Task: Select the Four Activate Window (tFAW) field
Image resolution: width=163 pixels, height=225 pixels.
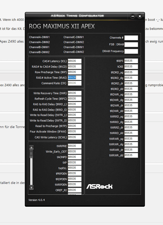Action: point(75,132)
